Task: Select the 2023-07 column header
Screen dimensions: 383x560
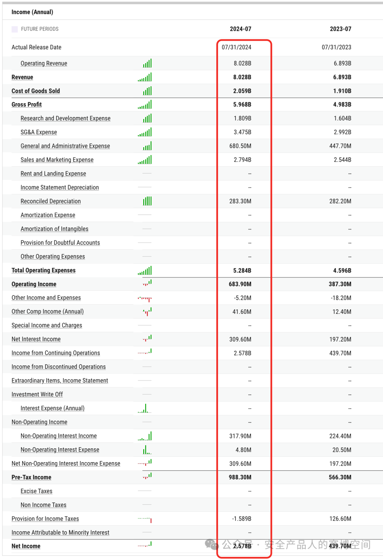Action: pos(340,29)
